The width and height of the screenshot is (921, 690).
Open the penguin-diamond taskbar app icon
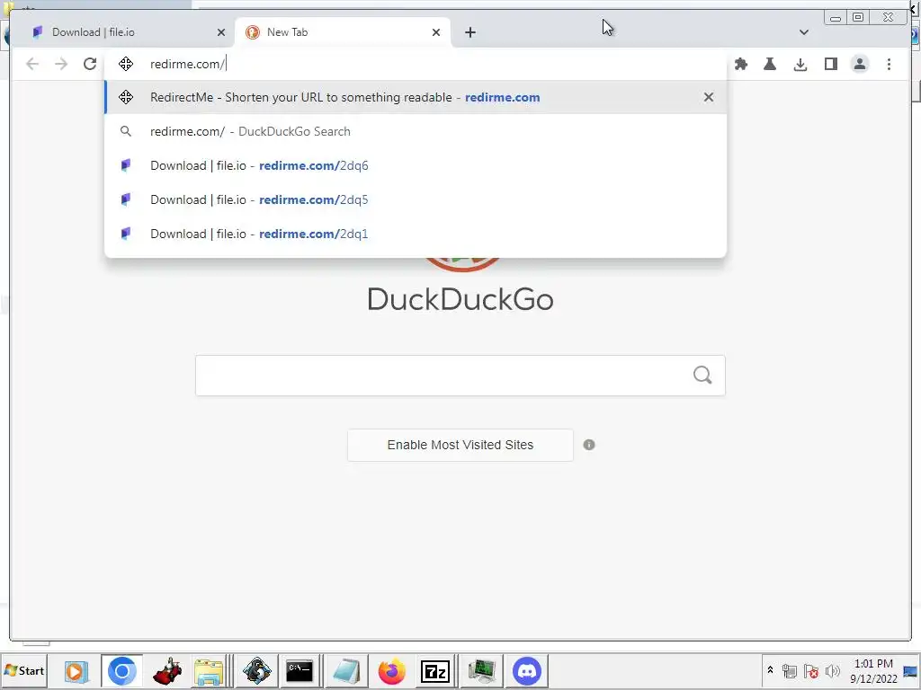point(256,670)
